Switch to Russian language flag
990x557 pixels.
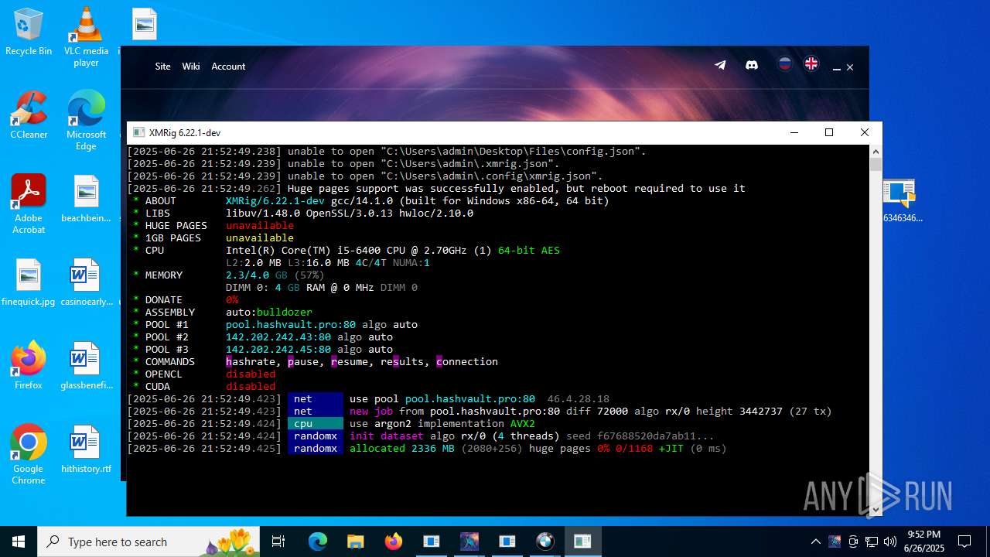(x=785, y=64)
